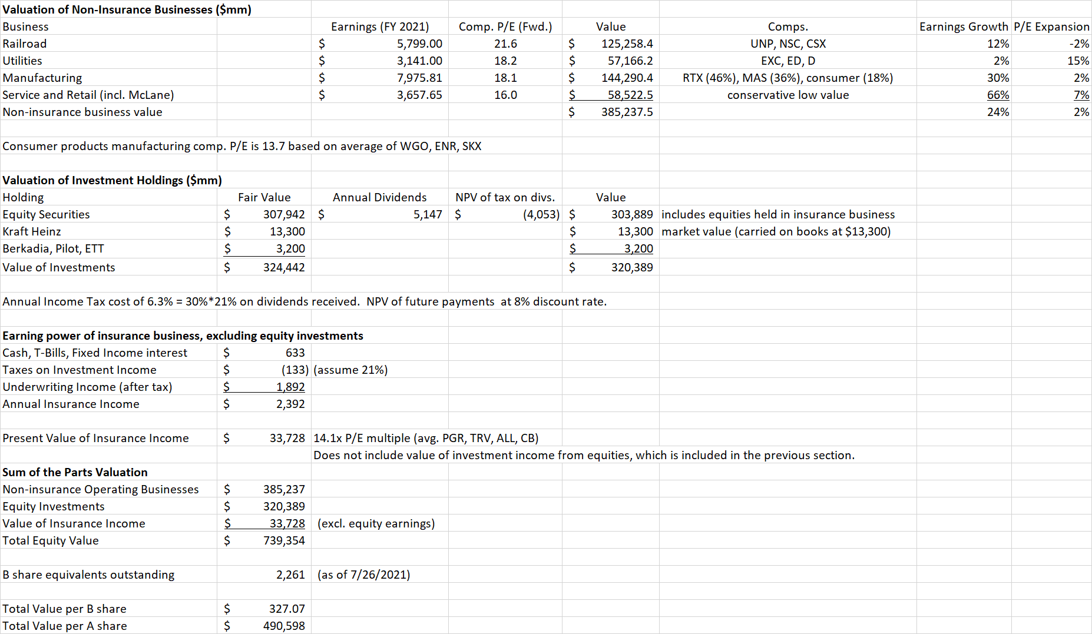Viewport: 1092px width, 634px height.
Task: Select taxes on investment income (133)
Action: (x=295, y=370)
